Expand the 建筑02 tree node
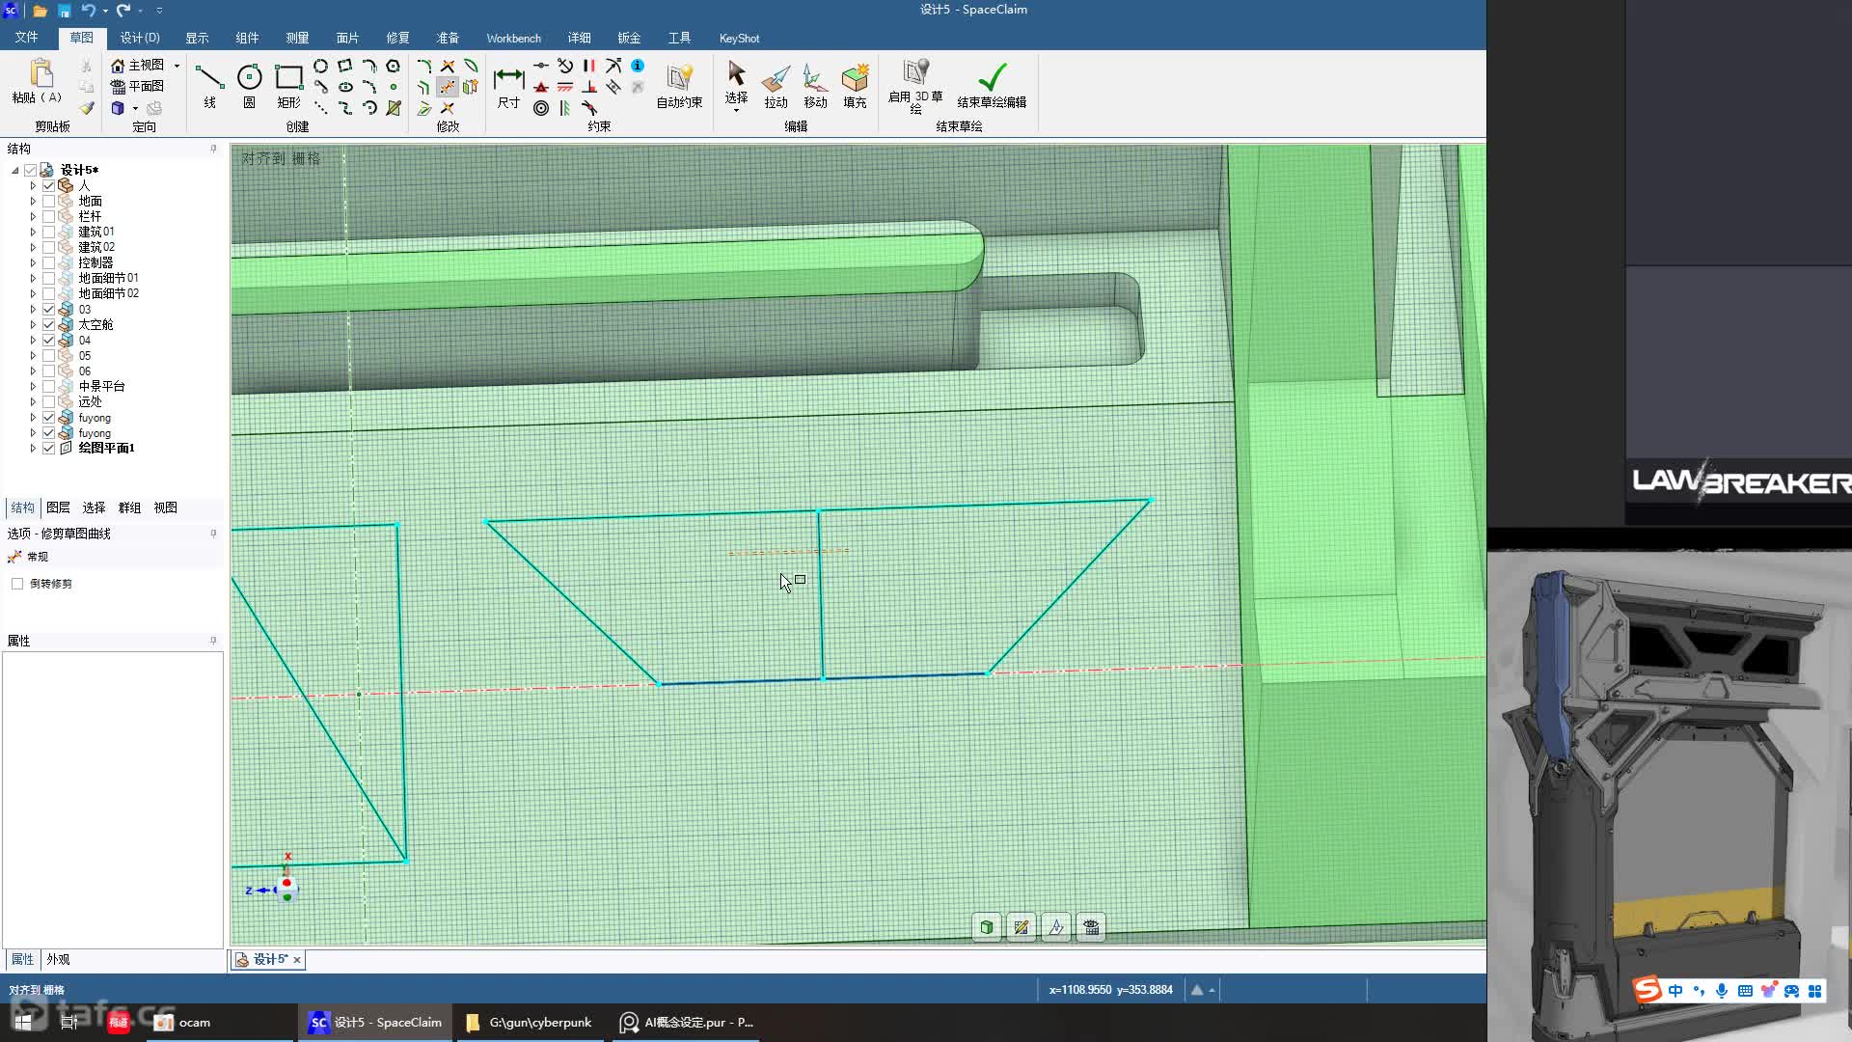1852x1042 pixels. pyautogui.click(x=33, y=247)
